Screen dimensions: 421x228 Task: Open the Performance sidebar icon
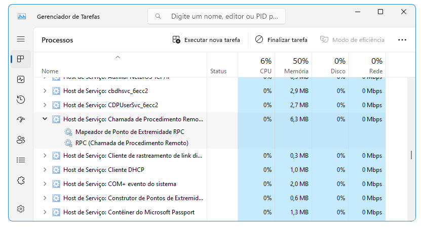(x=21, y=79)
